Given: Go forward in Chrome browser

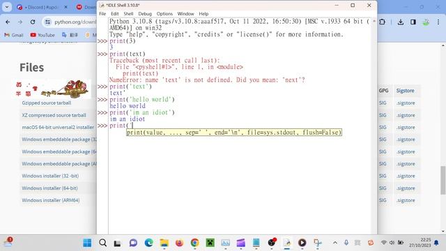Looking at the screenshot, I should click(x=20, y=22).
